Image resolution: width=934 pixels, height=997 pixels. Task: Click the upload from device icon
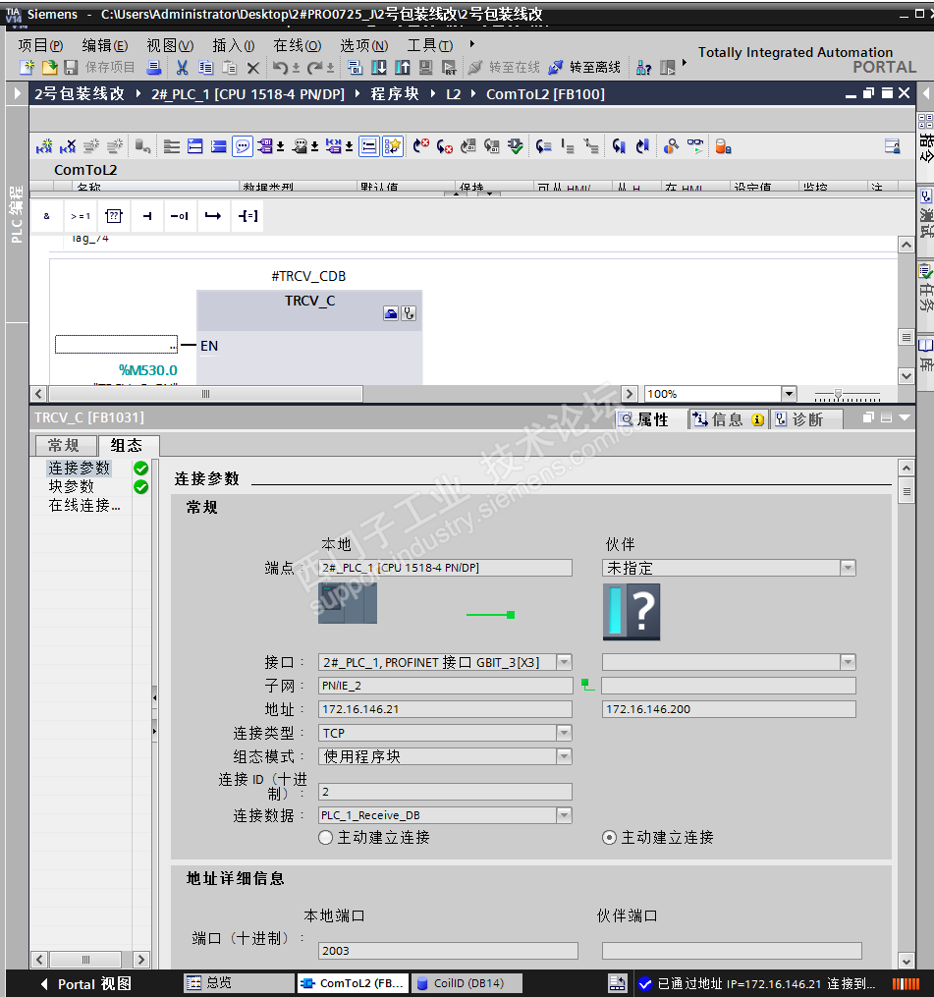point(403,68)
